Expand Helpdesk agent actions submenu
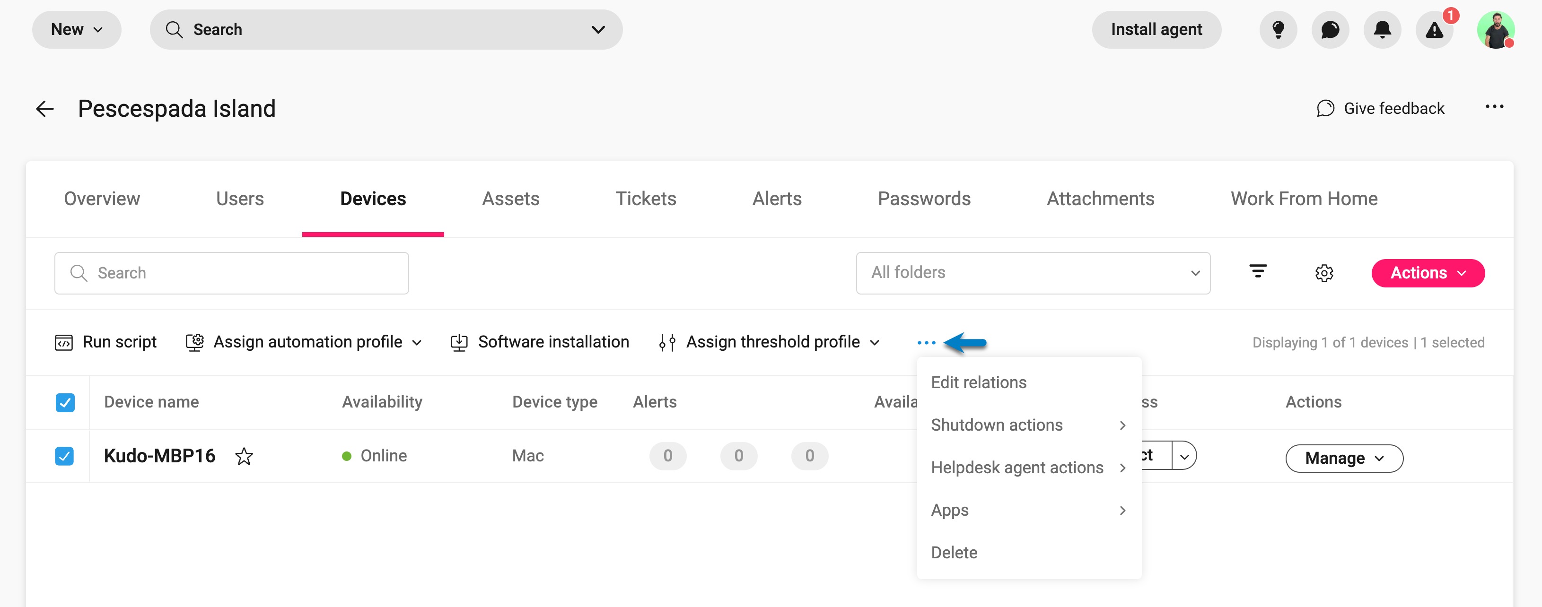The height and width of the screenshot is (607, 1542). 1028,468
